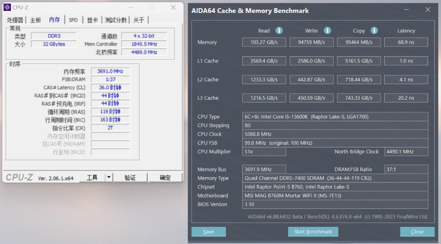
Task: Click L3 Cache Write 450.59 GB/s value
Action: click(x=311, y=98)
